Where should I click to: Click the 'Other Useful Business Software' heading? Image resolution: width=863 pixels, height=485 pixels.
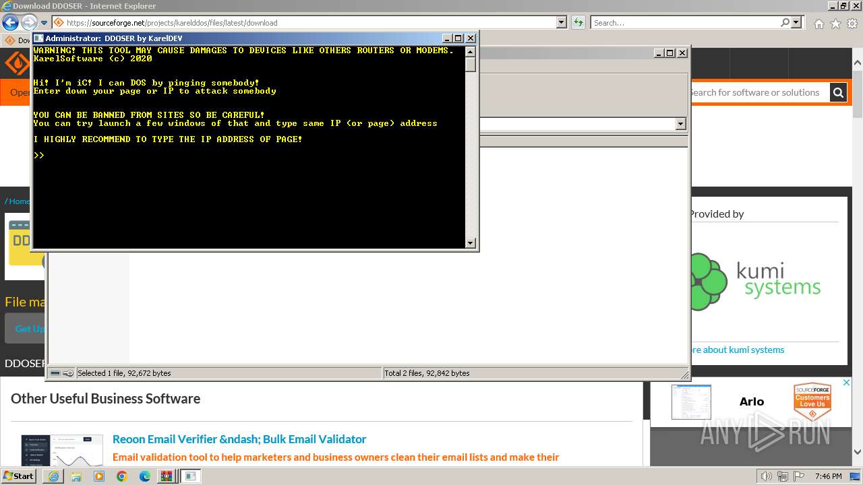[x=106, y=399]
